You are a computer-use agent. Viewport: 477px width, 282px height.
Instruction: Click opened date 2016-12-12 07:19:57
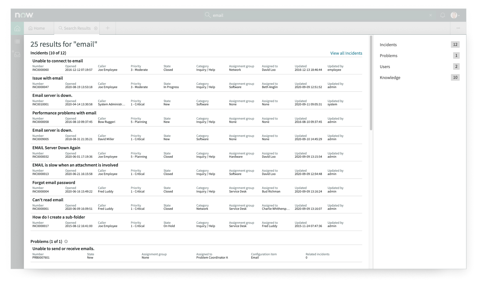pos(79,70)
